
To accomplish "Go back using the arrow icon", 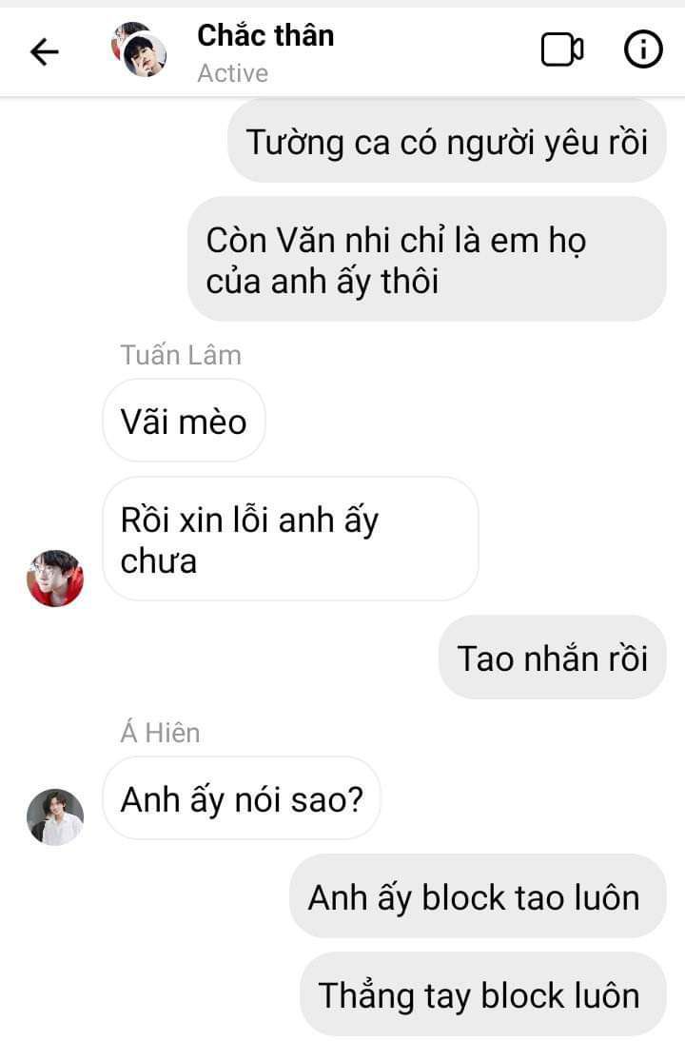I will [x=45, y=51].
